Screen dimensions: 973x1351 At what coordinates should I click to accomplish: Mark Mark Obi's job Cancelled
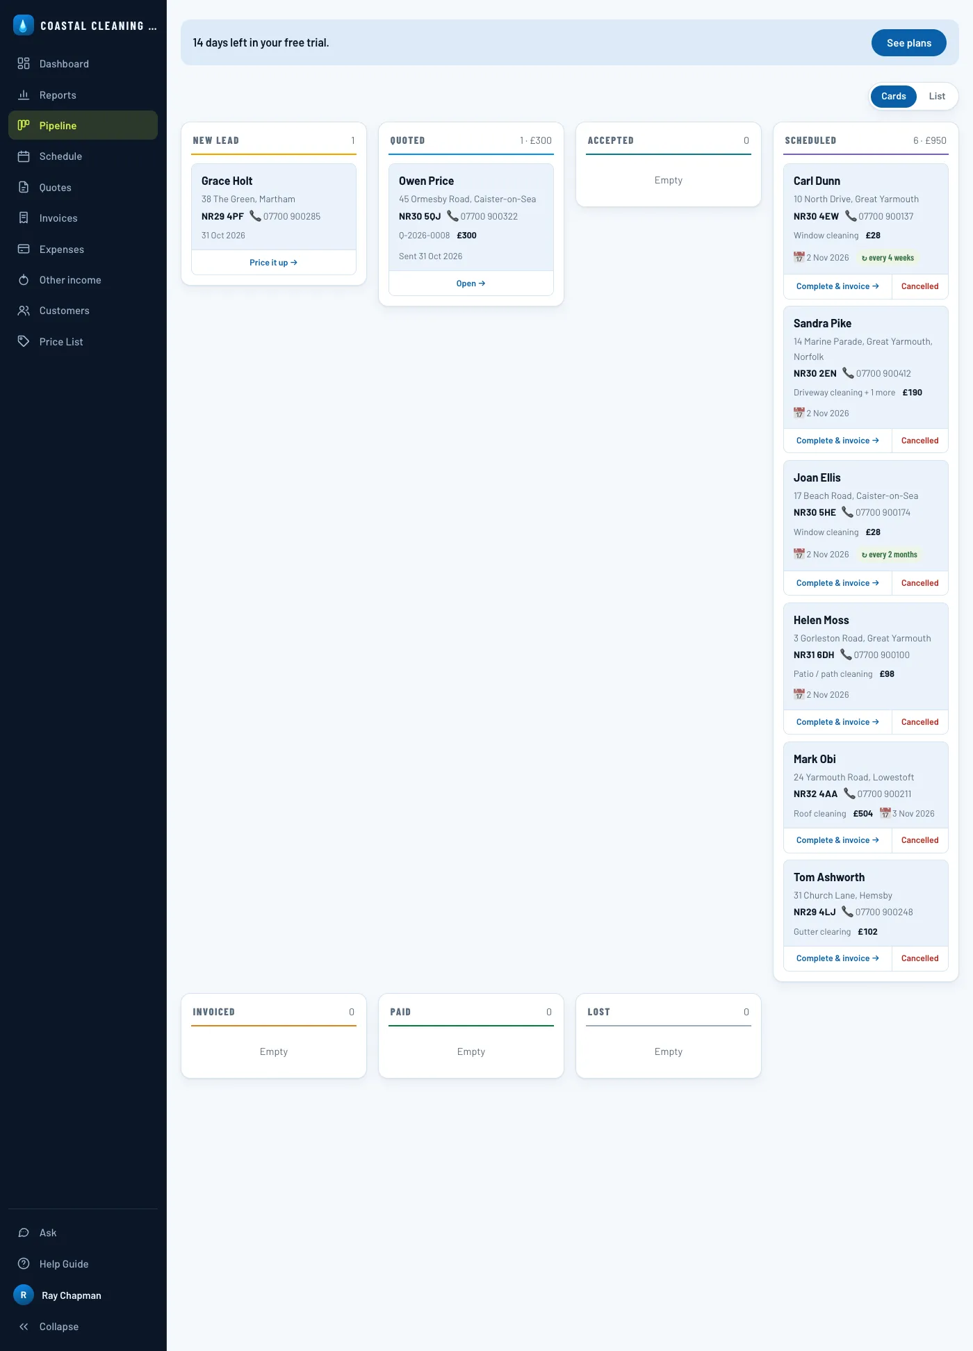(919, 840)
